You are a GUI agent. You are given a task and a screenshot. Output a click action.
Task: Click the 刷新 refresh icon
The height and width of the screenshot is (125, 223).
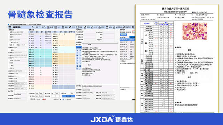click(77, 27)
